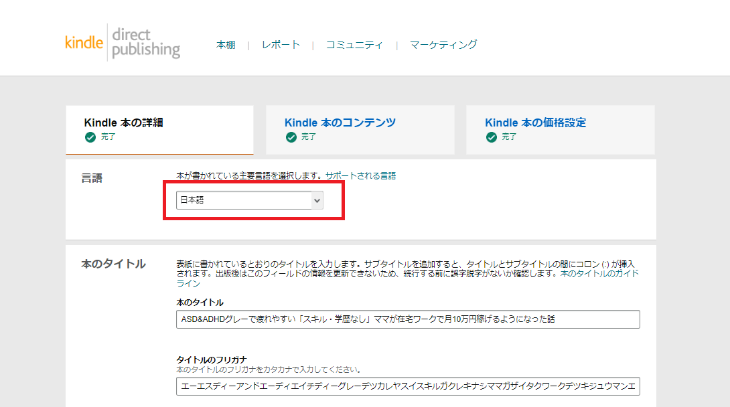The width and height of the screenshot is (730, 407).
Task: Click the 本のタイトル section heading
Action: pos(114,264)
